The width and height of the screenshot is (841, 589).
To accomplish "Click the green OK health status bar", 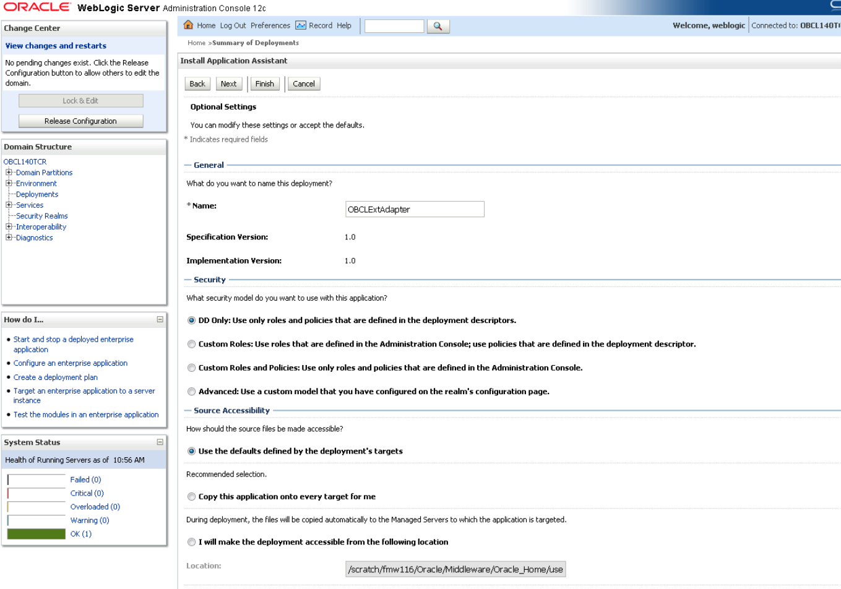I will [35, 533].
